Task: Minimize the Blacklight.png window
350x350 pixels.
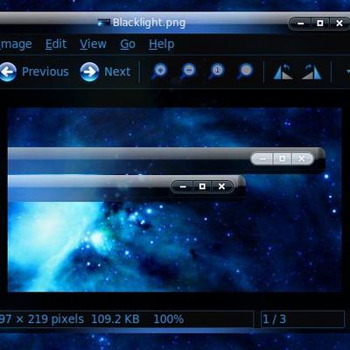Action: coord(301,24)
